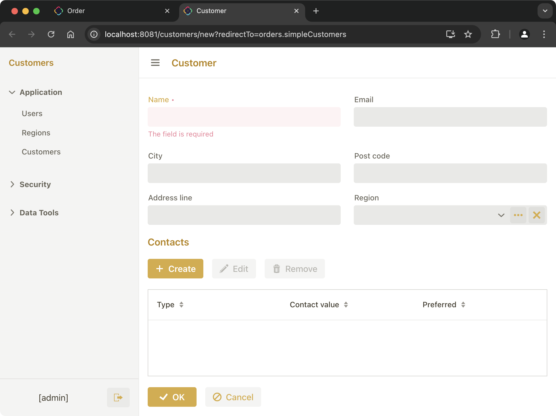The width and height of the screenshot is (556, 416).
Task: Open Regions in the sidebar menu
Action: (x=36, y=133)
